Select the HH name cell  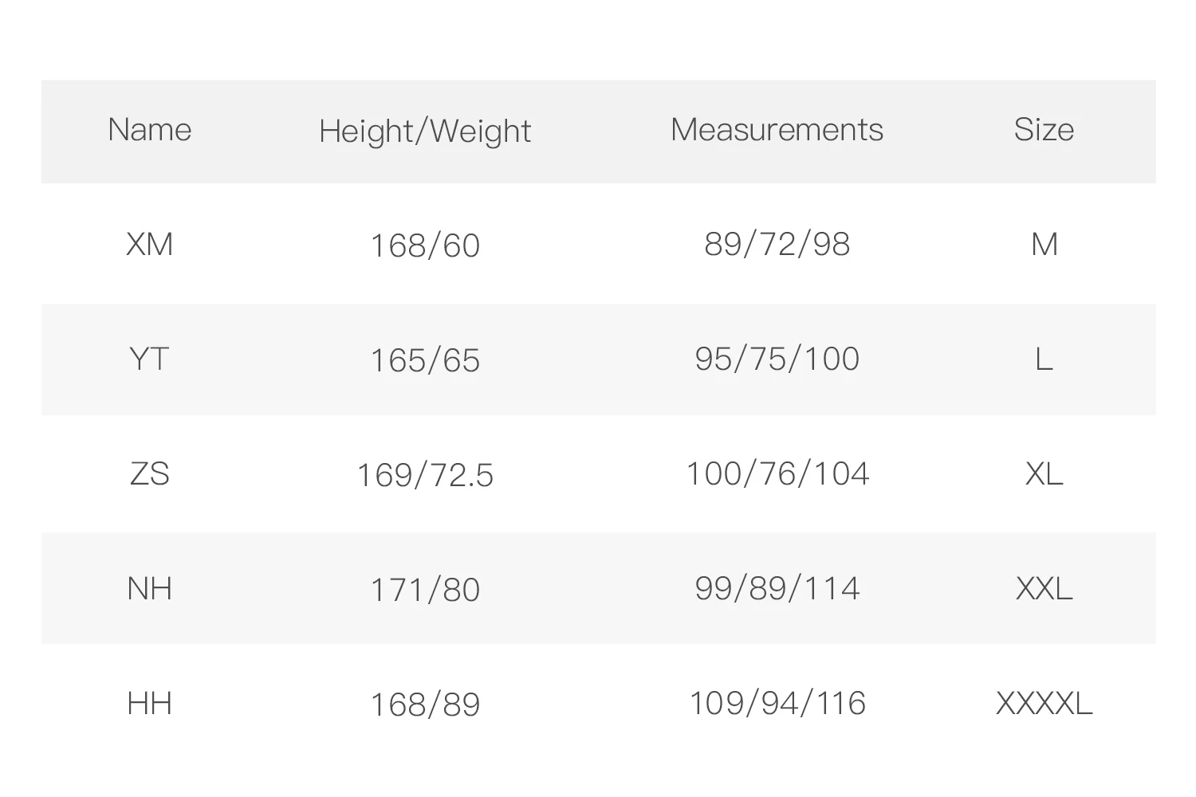click(x=150, y=704)
